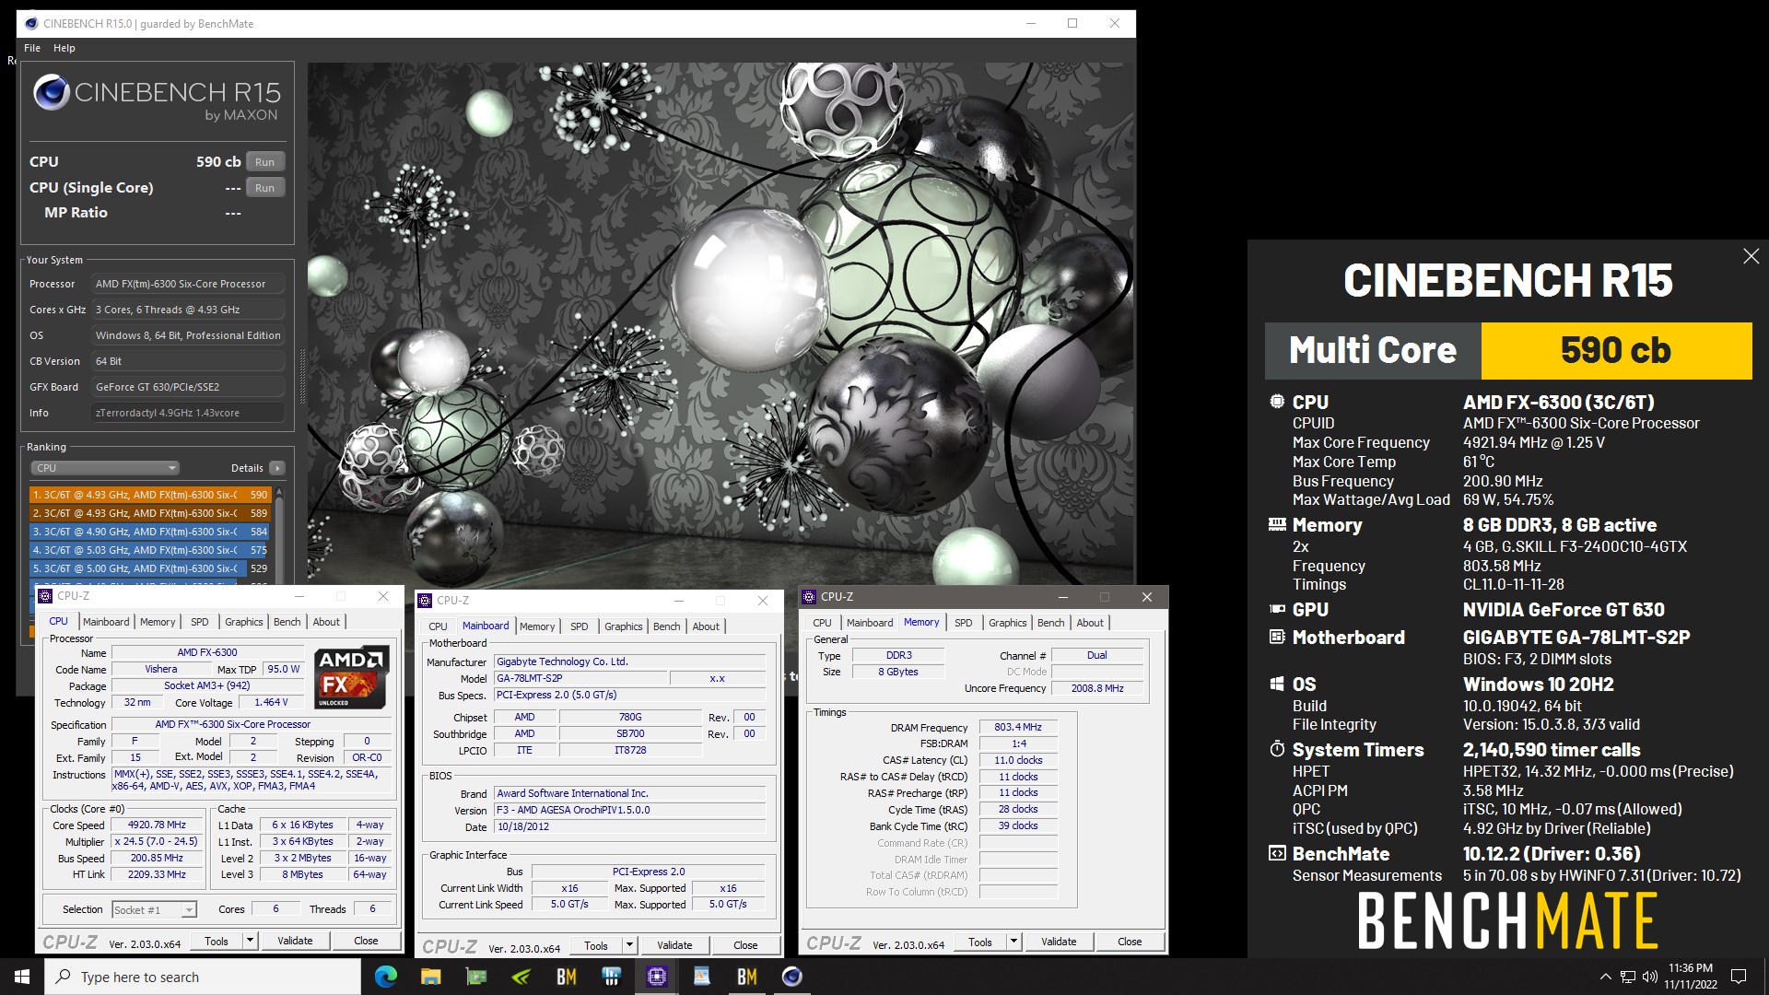This screenshot has height=995, width=1769.
Task: Click Validate in middle CPU-Z window
Action: pyautogui.click(x=674, y=945)
